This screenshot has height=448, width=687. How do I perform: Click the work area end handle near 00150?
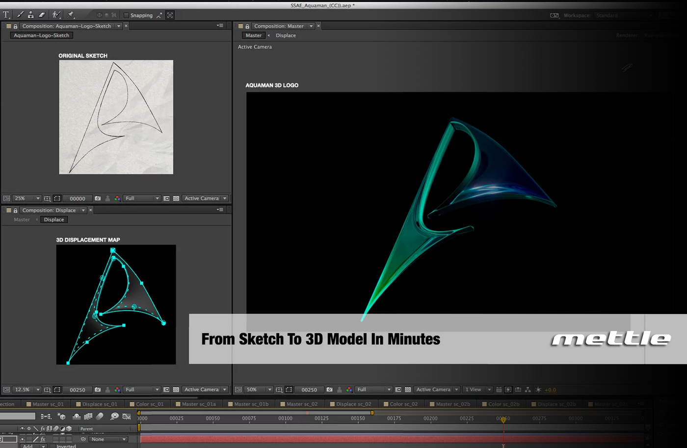(372, 413)
